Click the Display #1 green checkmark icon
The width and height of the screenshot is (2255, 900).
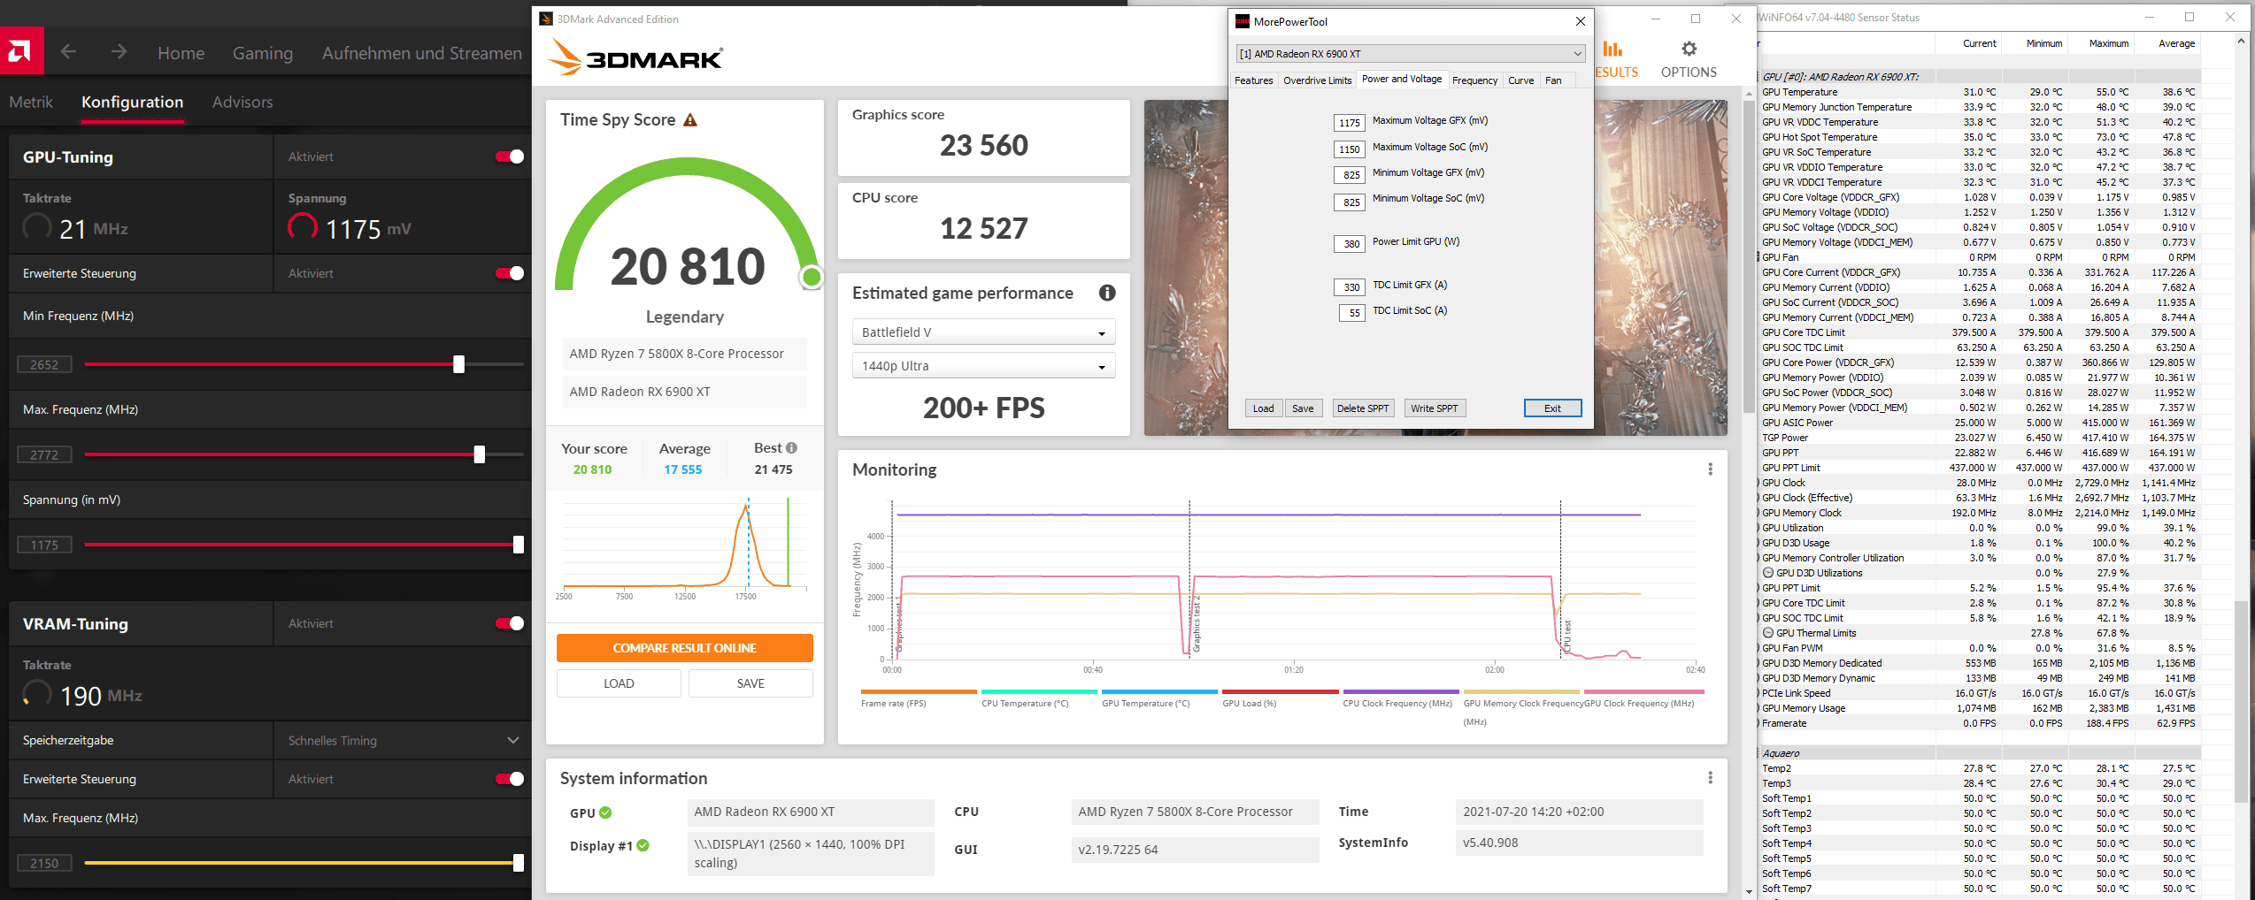643,846
